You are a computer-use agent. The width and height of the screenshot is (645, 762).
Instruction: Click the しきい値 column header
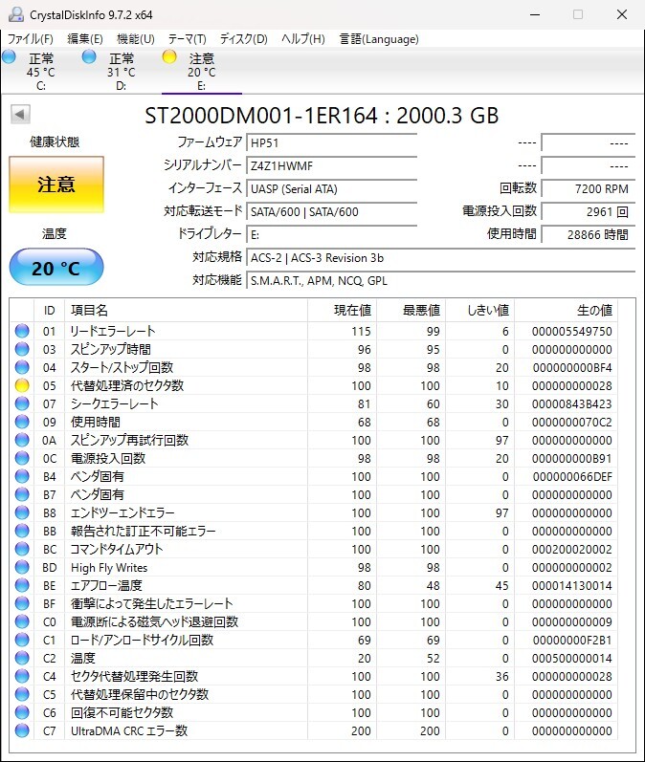480,310
